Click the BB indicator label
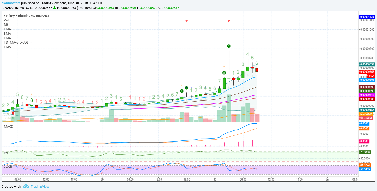Viewport: 377px width, 191px height. (x=6, y=25)
